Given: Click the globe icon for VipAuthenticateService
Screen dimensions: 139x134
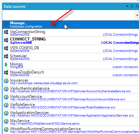Looking at the screenshot, I should click(6, 89).
